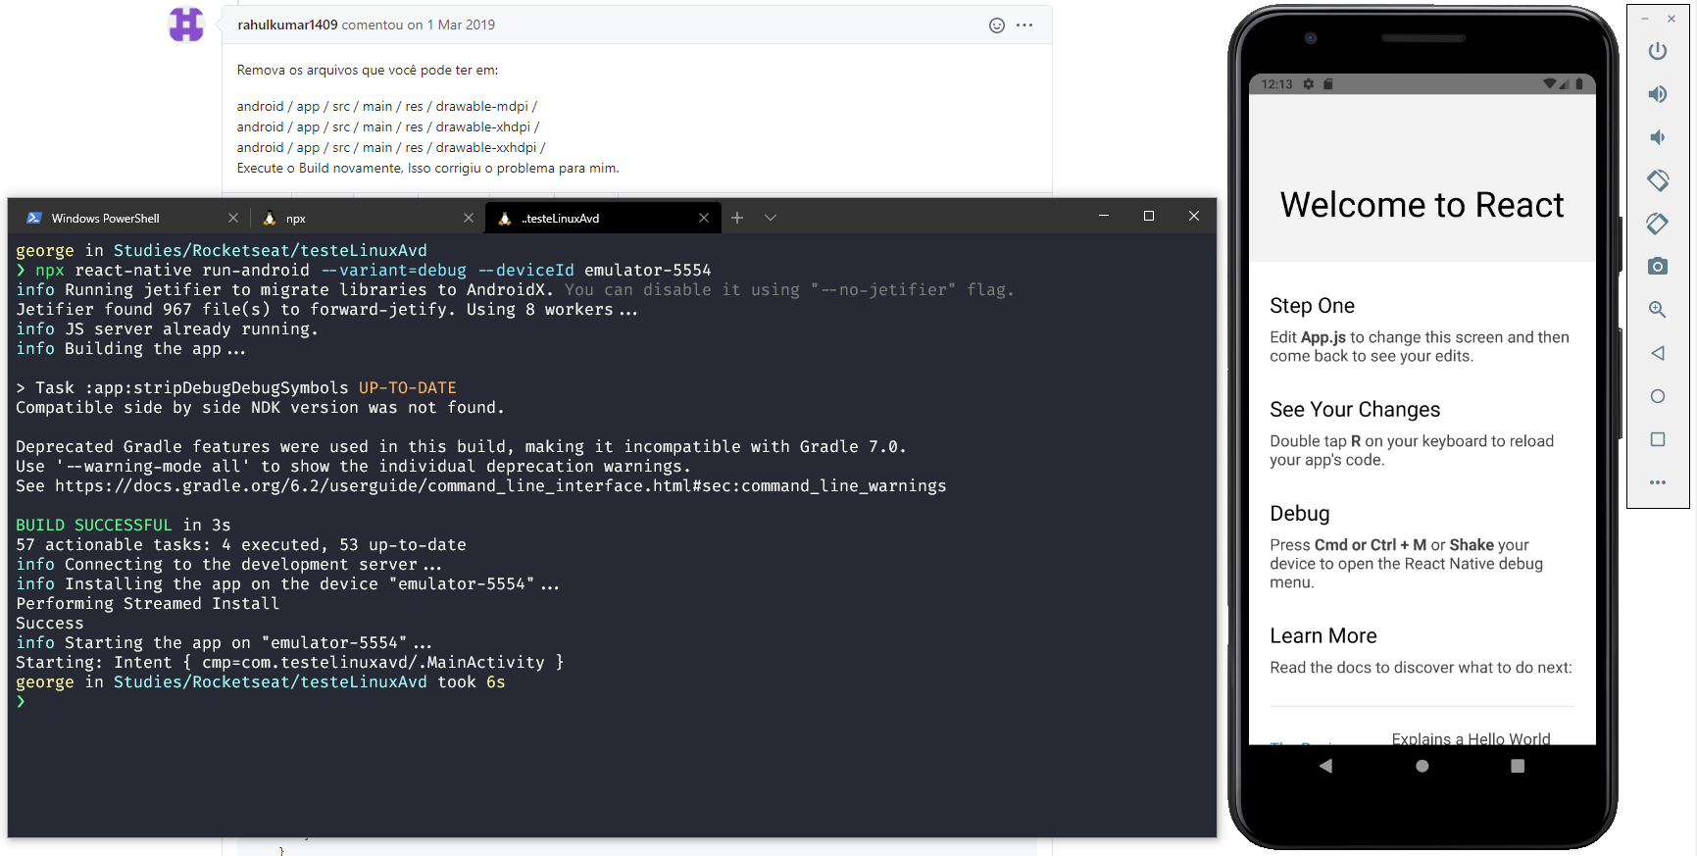This screenshot has height=856, width=1697.
Task: Close the npx terminal tab
Action: [469, 218]
